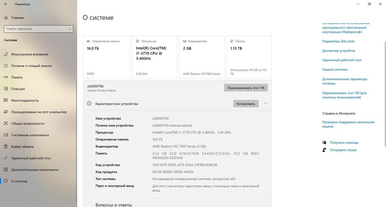This screenshot has height=207, width=386.
Task: Click the Power and sleep (Питание) icon
Action: click(6, 66)
